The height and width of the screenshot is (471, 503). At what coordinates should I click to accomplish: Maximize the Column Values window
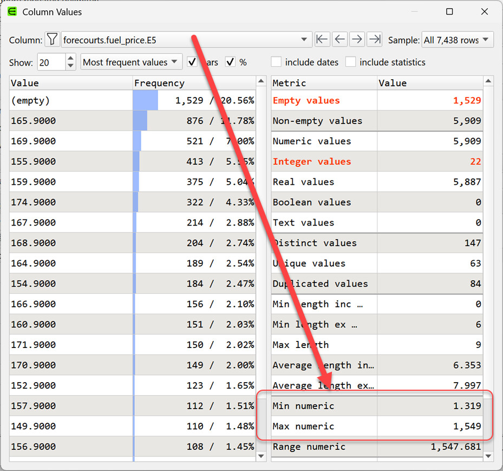449,11
